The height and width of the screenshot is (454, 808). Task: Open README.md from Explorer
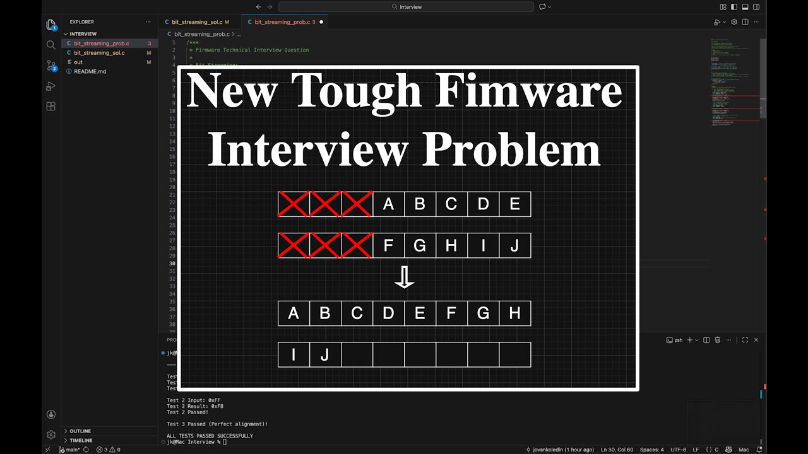[x=109, y=71]
